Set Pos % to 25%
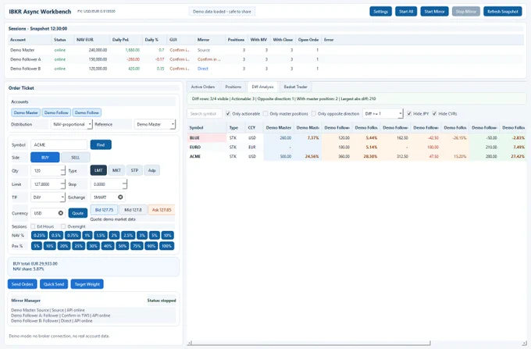The width and height of the screenshot is (531, 349). pyautogui.click(x=79, y=246)
